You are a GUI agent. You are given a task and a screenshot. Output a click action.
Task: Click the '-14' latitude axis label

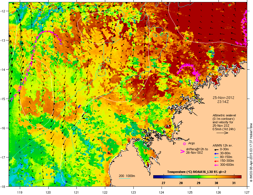(x=3, y=70)
